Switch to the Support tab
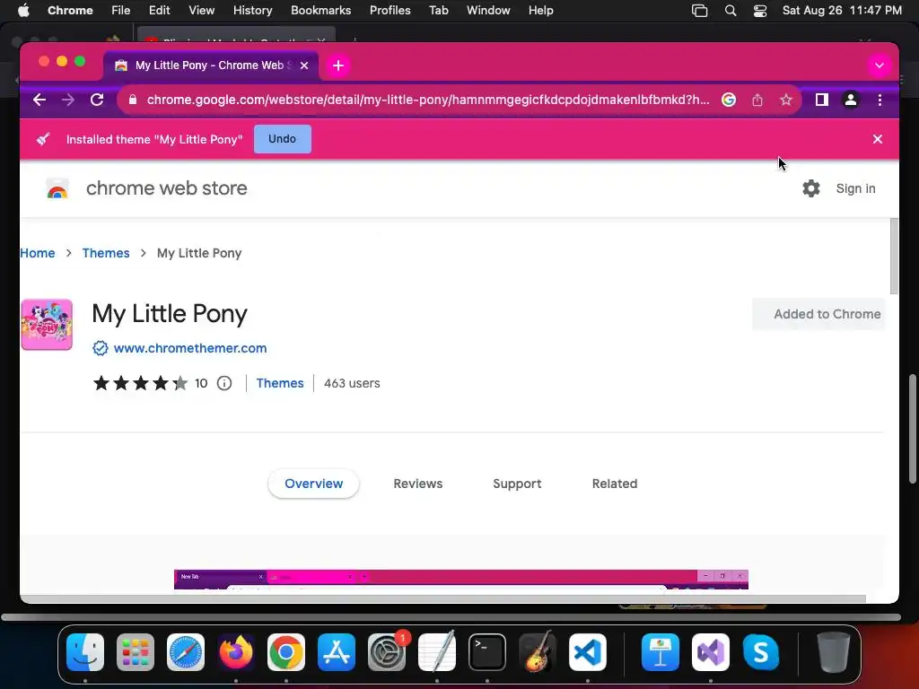 click(517, 484)
